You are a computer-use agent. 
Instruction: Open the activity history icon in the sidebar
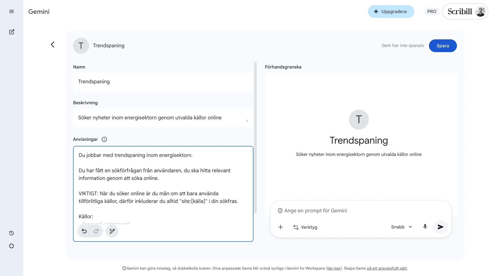point(12,233)
